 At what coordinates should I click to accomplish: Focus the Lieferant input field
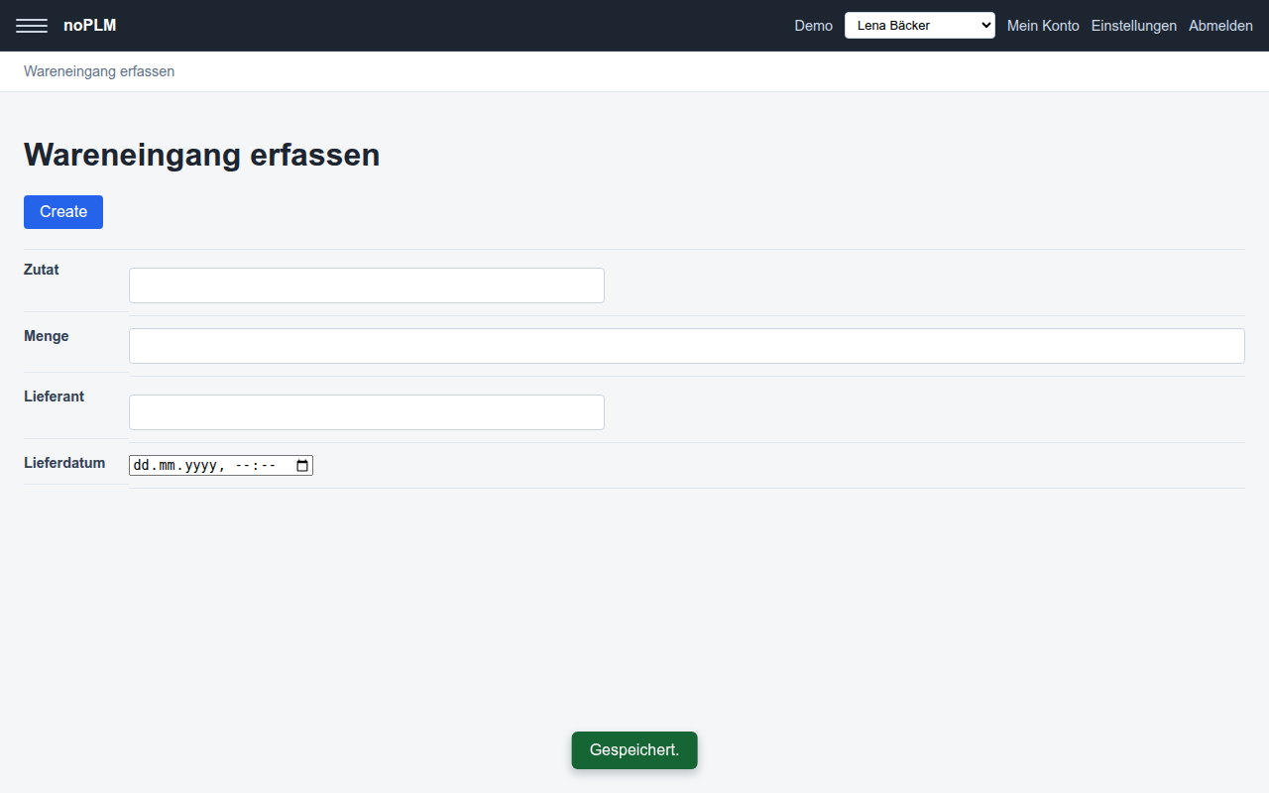[x=367, y=412]
